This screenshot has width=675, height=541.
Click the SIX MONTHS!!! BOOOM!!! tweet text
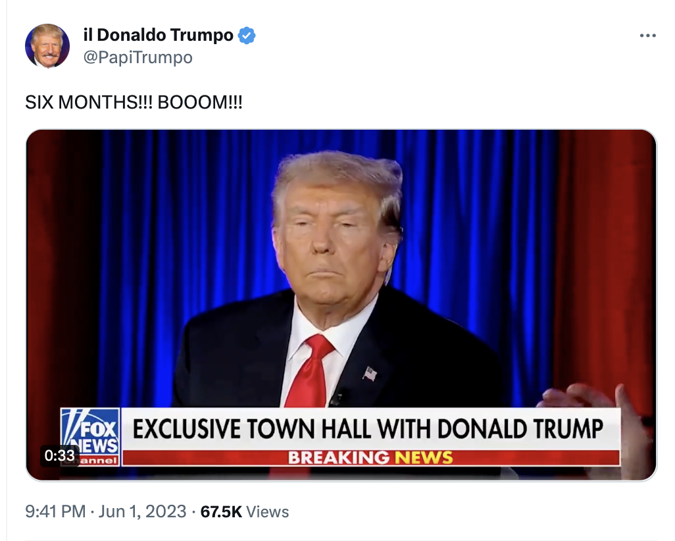(x=134, y=103)
